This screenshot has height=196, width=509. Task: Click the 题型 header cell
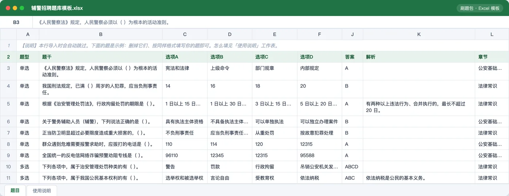click(28, 57)
